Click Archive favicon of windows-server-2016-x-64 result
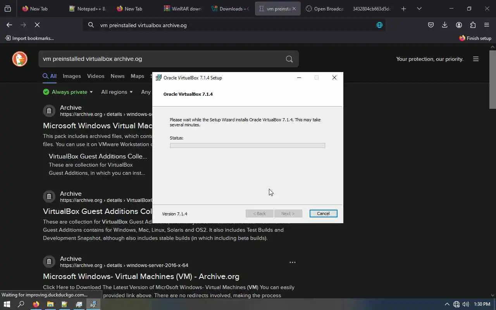Screen dimensions: 496x310 tap(49, 262)
